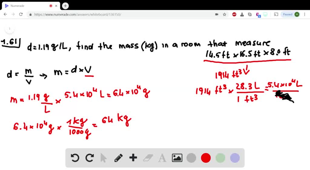Select the pencil drawing tool

(x=118, y=158)
